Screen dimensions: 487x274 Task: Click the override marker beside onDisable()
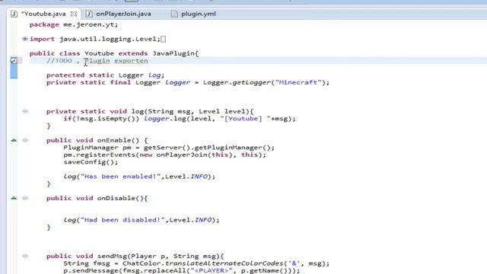click(14, 198)
